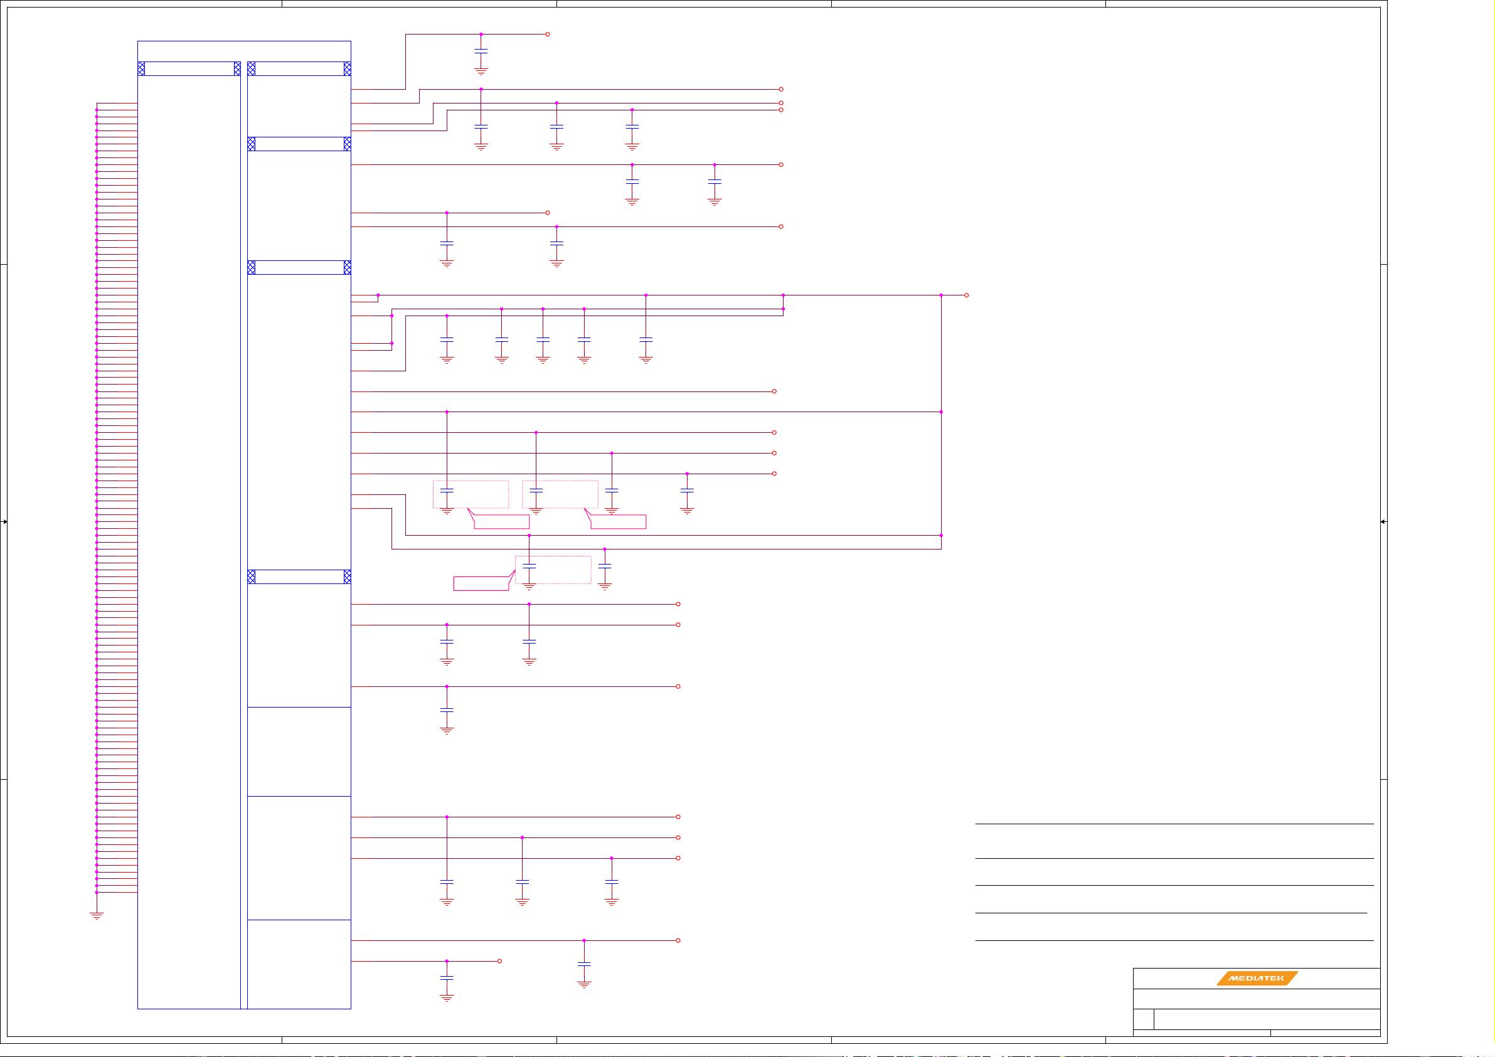Expand the second hatched connector section divider
This screenshot has height=1057, width=1495.
(299, 143)
